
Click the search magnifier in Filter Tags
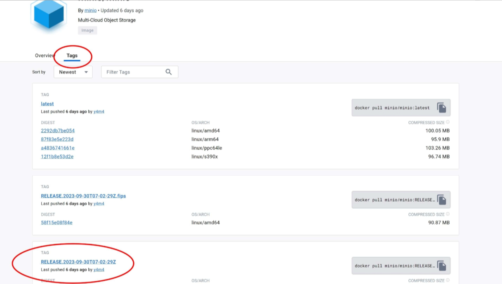(168, 72)
